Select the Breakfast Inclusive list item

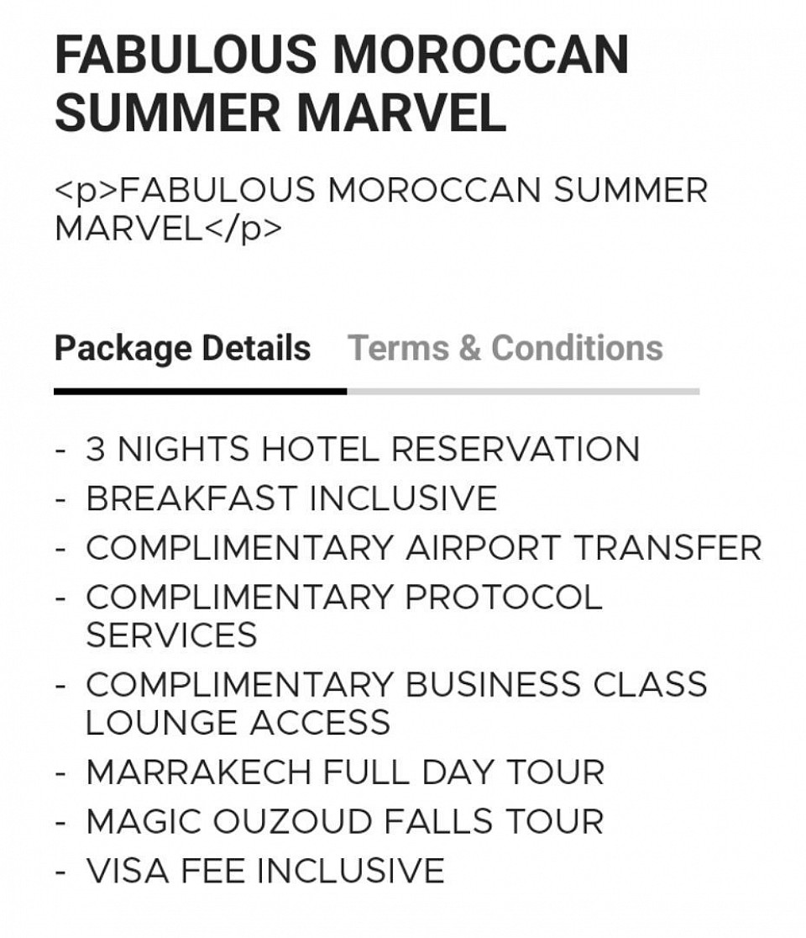tap(291, 498)
